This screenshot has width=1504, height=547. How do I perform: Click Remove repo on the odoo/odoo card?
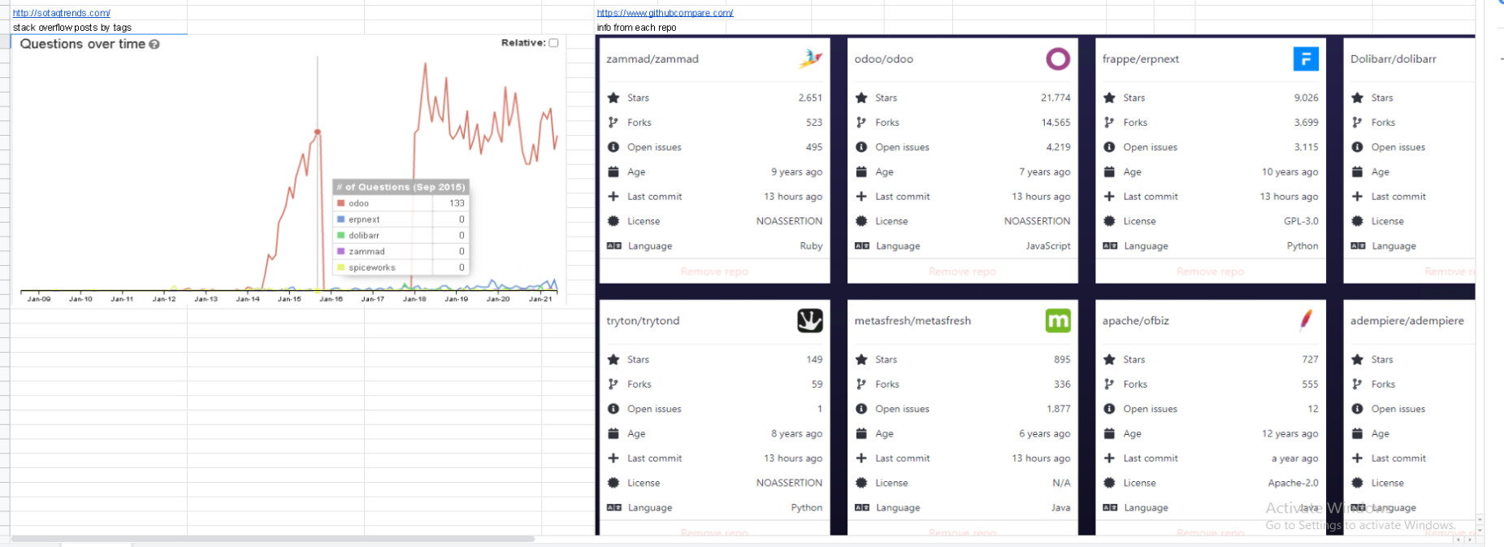tap(962, 271)
